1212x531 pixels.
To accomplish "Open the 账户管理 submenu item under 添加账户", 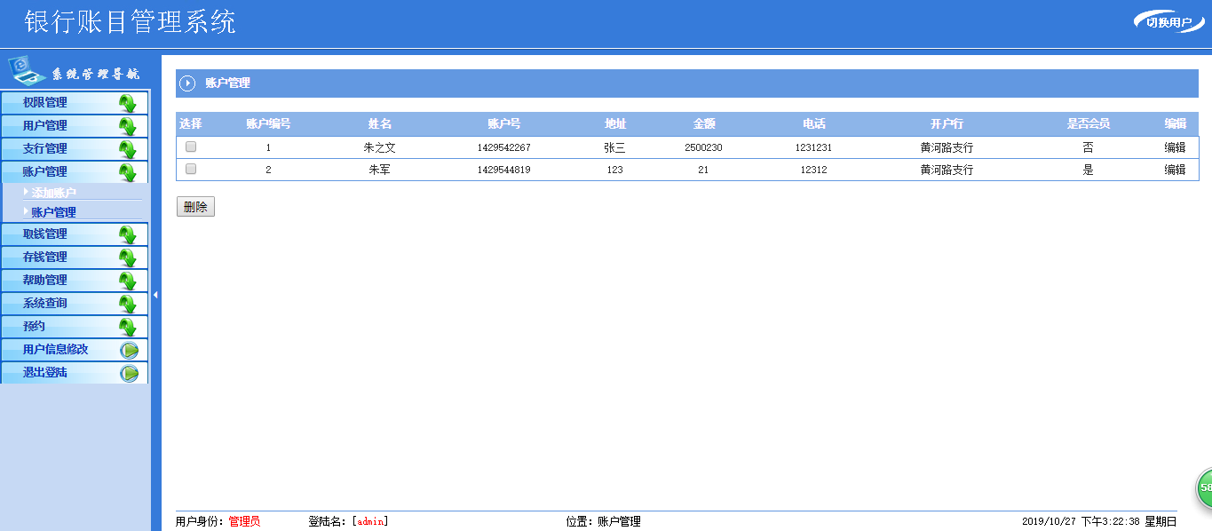I will click(53, 213).
